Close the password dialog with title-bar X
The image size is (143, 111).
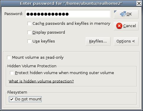pos(139,4)
